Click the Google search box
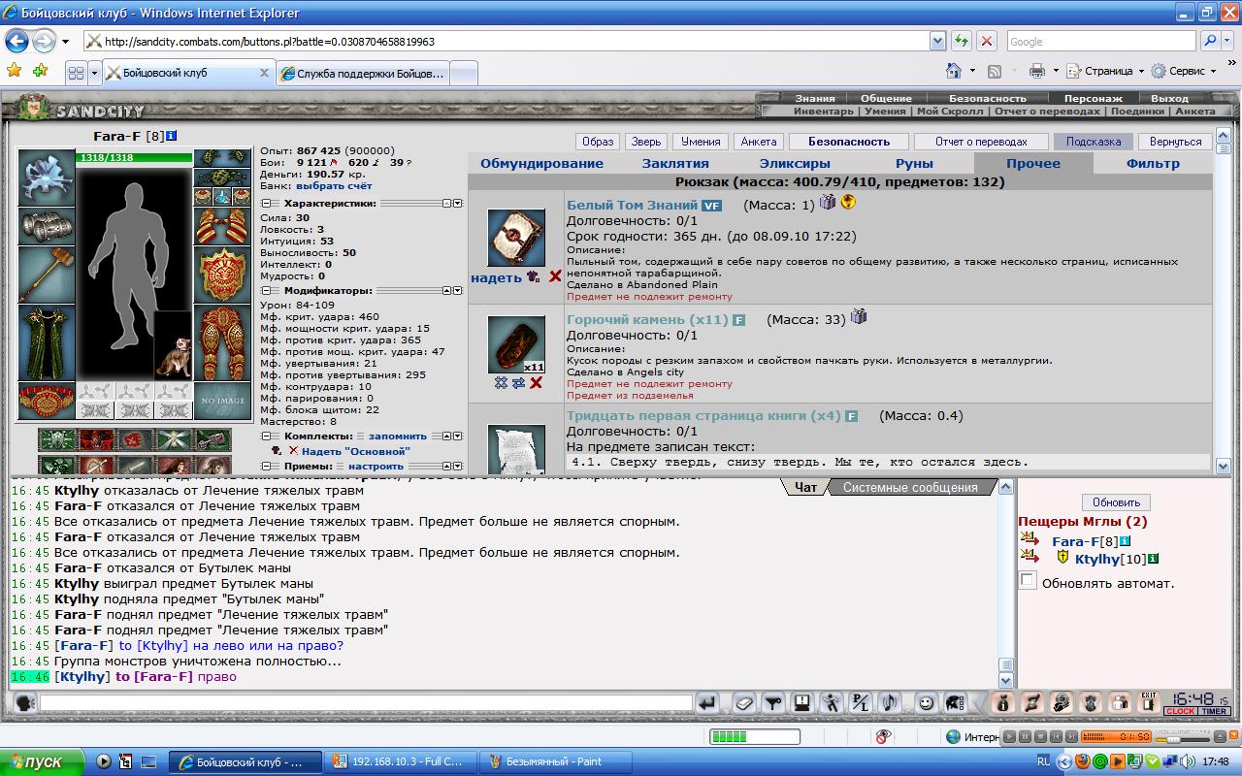 click(1101, 42)
